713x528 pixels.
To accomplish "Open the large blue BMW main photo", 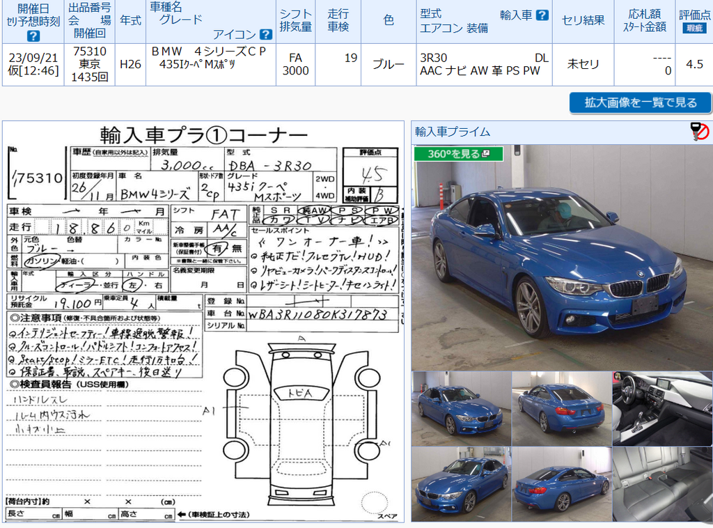I will 562,258.
